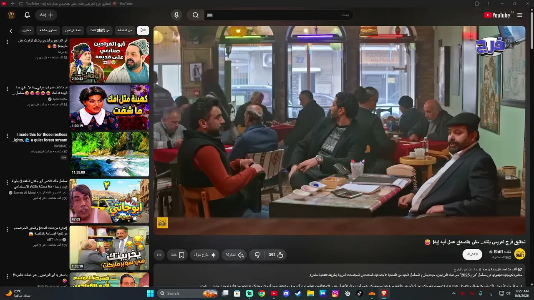Open the 2:30:43 أبو الفراجين video thumbnail
534x300 pixels.
tap(109, 60)
